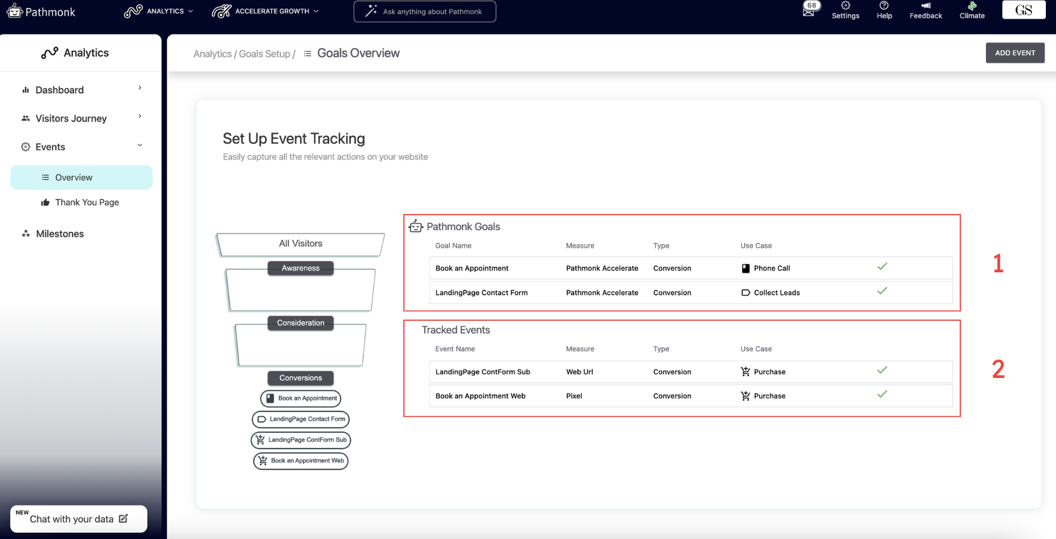Open Chat with your data
The image size is (1056, 539).
(x=79, y=519)
